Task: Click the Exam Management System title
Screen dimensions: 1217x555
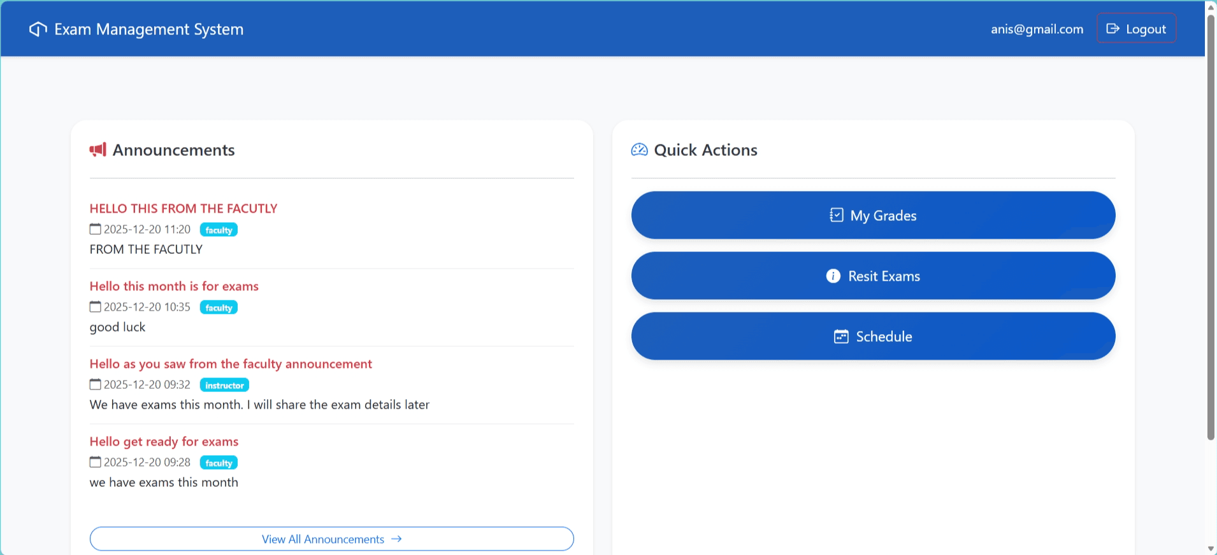Action: [x=149, y=29]
